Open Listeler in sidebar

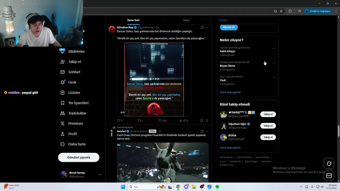coord(70,93)
